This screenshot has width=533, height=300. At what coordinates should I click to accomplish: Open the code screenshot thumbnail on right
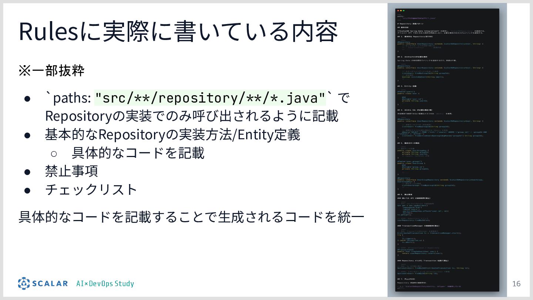pyautogui.click(x=447, y=150)
